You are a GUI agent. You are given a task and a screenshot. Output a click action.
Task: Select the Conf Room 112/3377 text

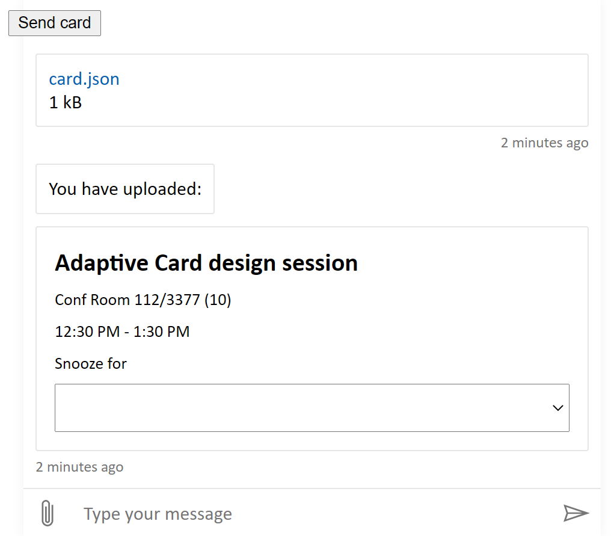coord(143,300)
